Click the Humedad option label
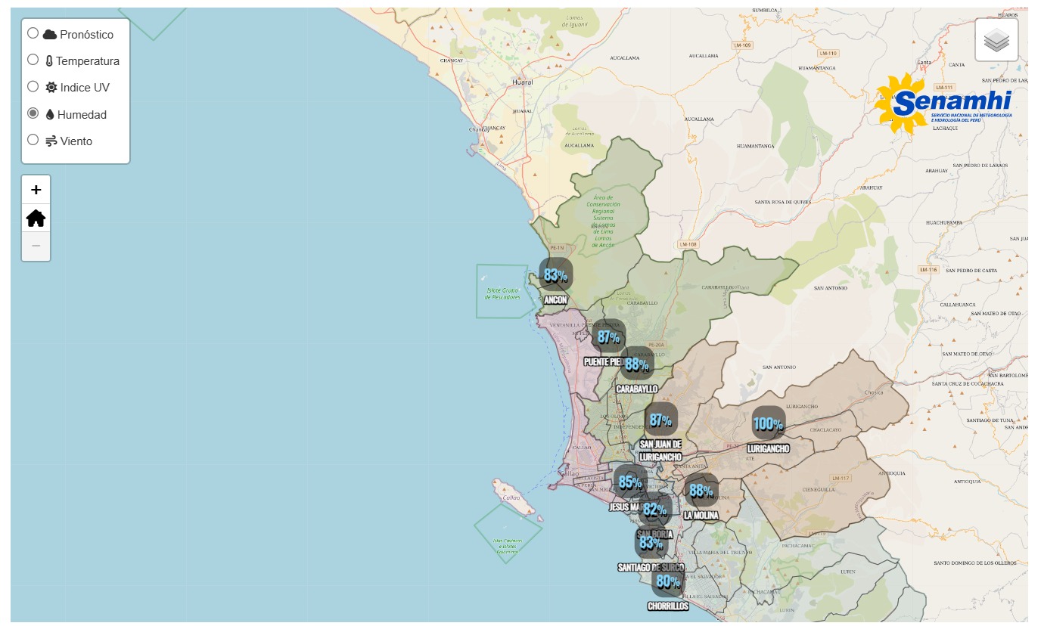 [x=82, y=115]
